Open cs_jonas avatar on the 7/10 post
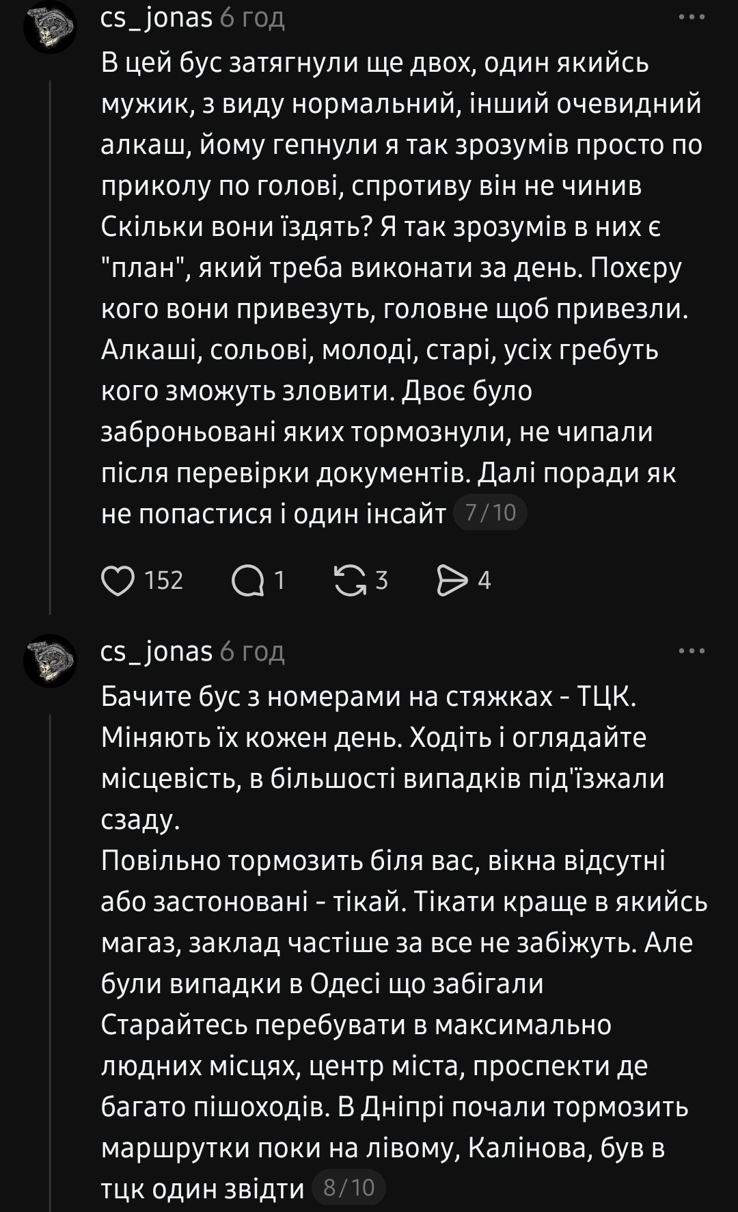Viewport: 738px width, 1212px height. pos(50,27)
